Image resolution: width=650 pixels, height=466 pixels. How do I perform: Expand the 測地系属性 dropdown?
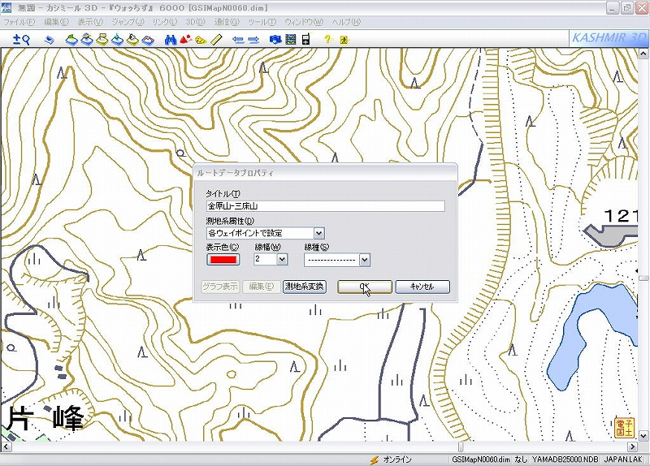tap(318, 233)
